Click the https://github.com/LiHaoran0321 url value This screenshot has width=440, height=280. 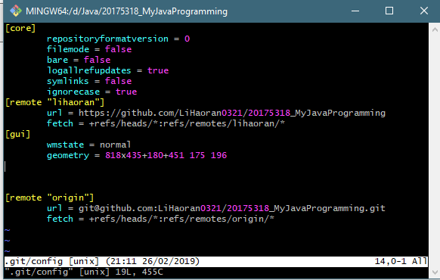pyautogui.click(x=232, y=113)
